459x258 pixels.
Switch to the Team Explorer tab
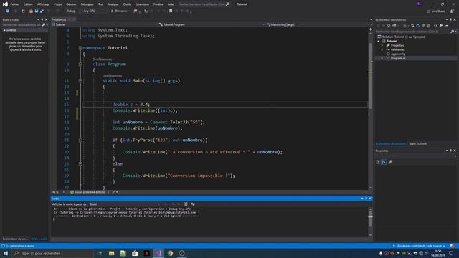click(417, 144)
